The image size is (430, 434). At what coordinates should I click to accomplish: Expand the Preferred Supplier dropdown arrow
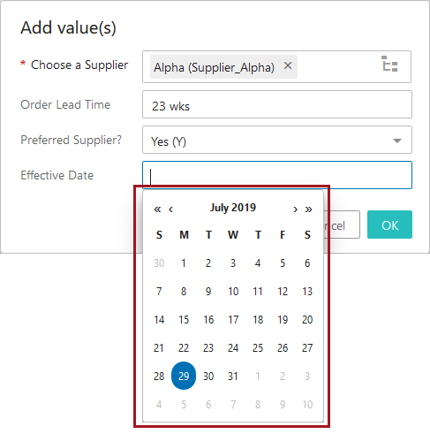(x=397, y=141)
